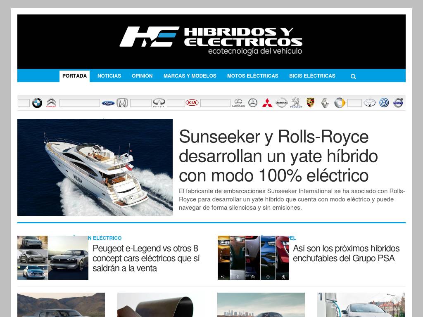Click the BMW brand logo
The height and width of the screenshot is (317, 423).
tap(37, 103)
